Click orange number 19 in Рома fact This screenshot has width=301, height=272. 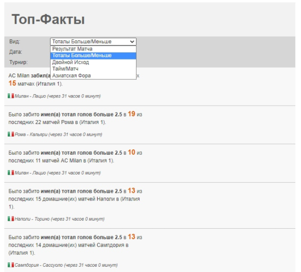pos(131,114)
